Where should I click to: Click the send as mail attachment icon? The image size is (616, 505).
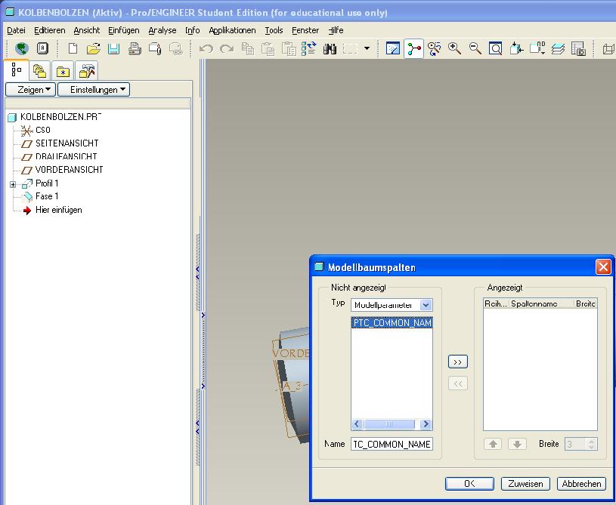click(155, 48)
